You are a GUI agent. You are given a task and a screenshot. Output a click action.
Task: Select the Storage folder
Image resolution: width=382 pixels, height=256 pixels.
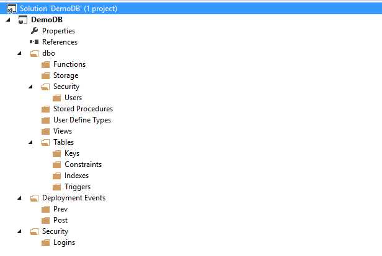tap(66, 75)
